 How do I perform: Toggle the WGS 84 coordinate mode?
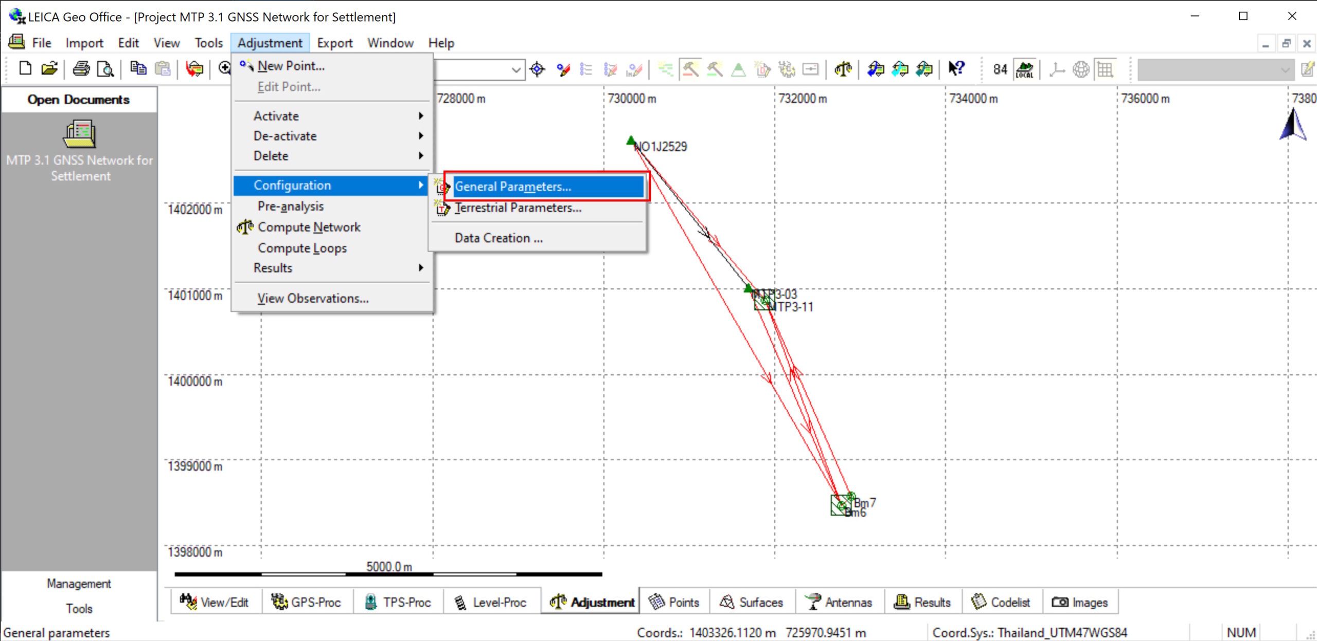coord(1000,69)
